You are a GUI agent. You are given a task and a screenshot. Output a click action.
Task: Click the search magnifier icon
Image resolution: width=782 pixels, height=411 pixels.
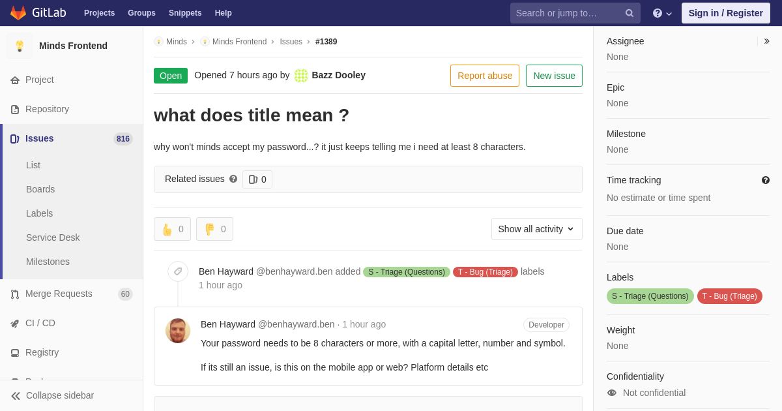630,13
